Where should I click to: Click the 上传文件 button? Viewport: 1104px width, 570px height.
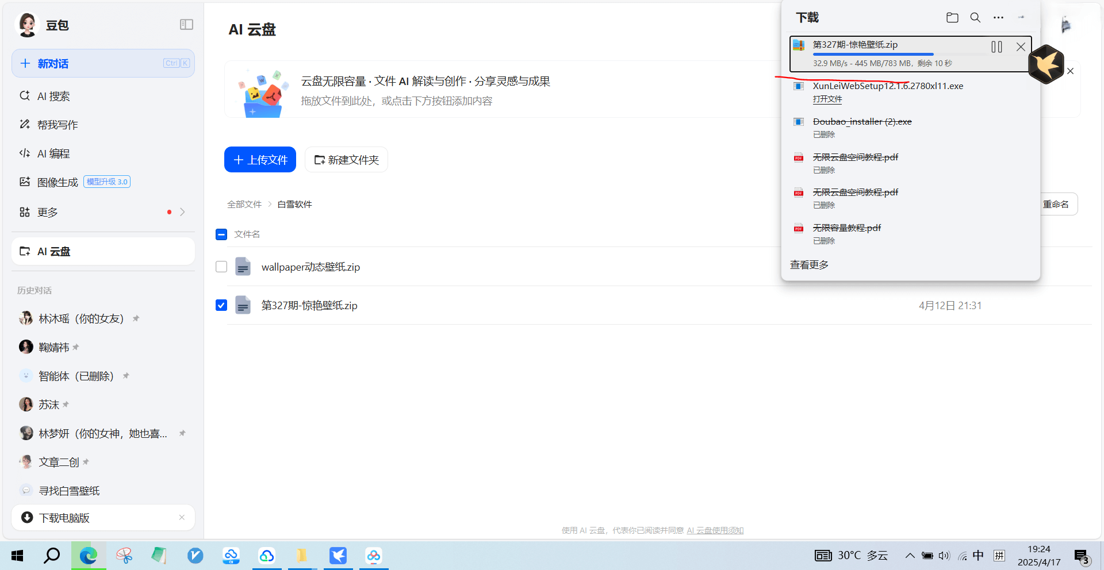click(260, 160)
